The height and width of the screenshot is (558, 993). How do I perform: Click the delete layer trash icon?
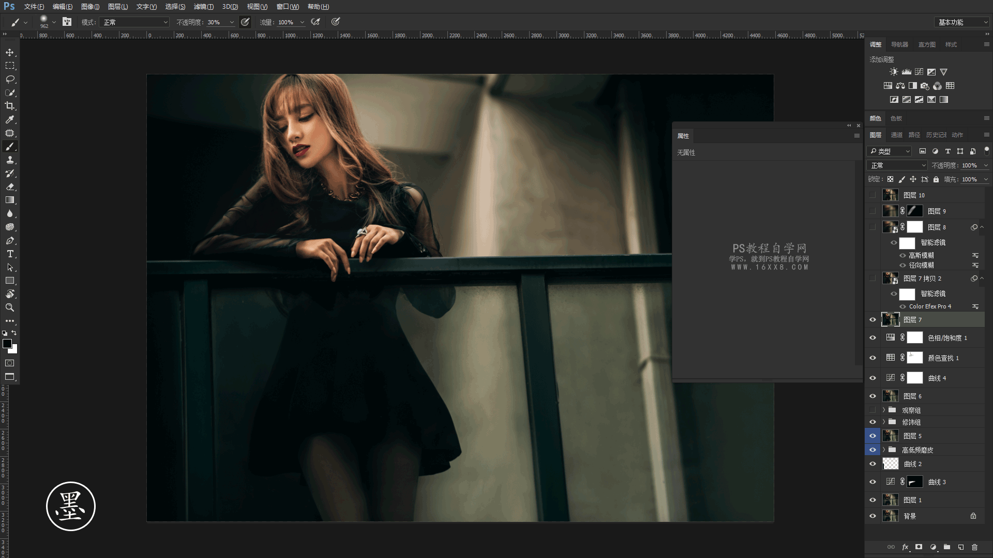pos(974,547)
